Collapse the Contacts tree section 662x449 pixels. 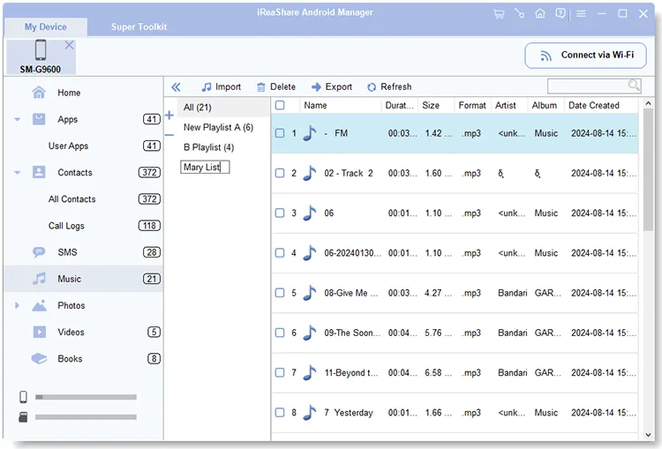[18, 173]
